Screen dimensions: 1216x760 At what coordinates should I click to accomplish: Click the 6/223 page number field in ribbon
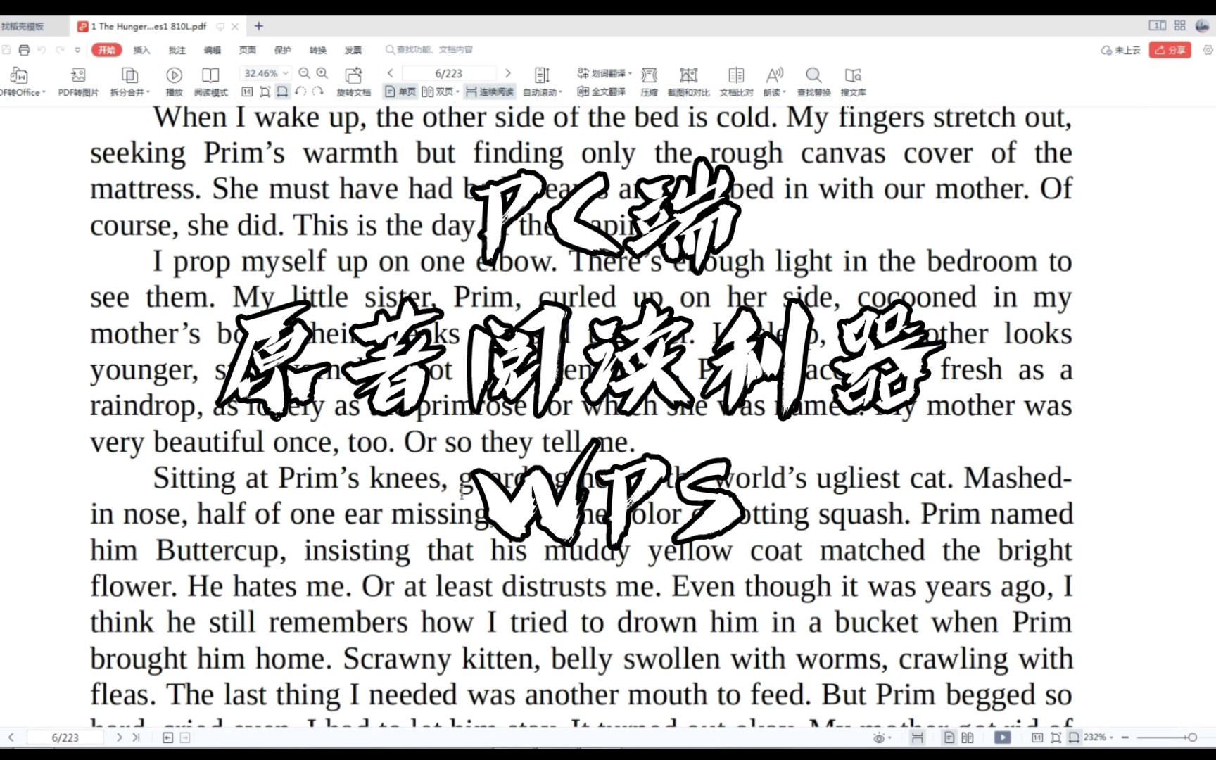point(448,73)
